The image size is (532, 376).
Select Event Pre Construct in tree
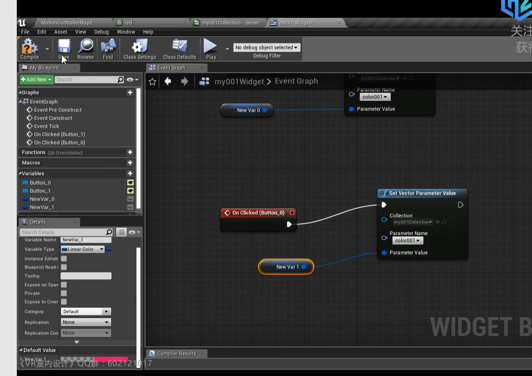coord(57,110)
